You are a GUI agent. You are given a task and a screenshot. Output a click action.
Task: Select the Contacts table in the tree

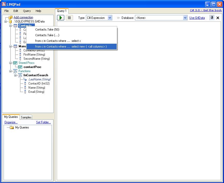26,25
